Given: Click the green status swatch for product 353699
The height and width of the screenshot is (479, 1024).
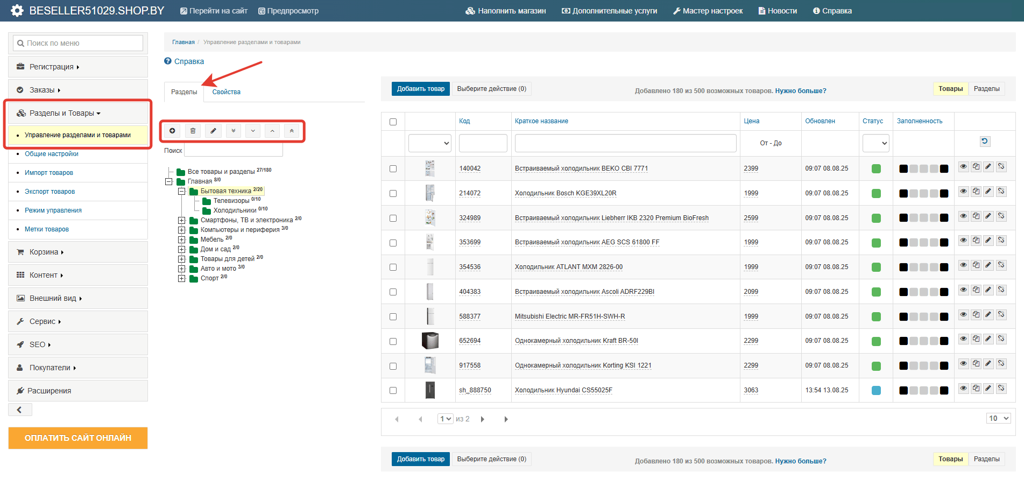Looking at the screenshot, I should click(x=876, y=243).
